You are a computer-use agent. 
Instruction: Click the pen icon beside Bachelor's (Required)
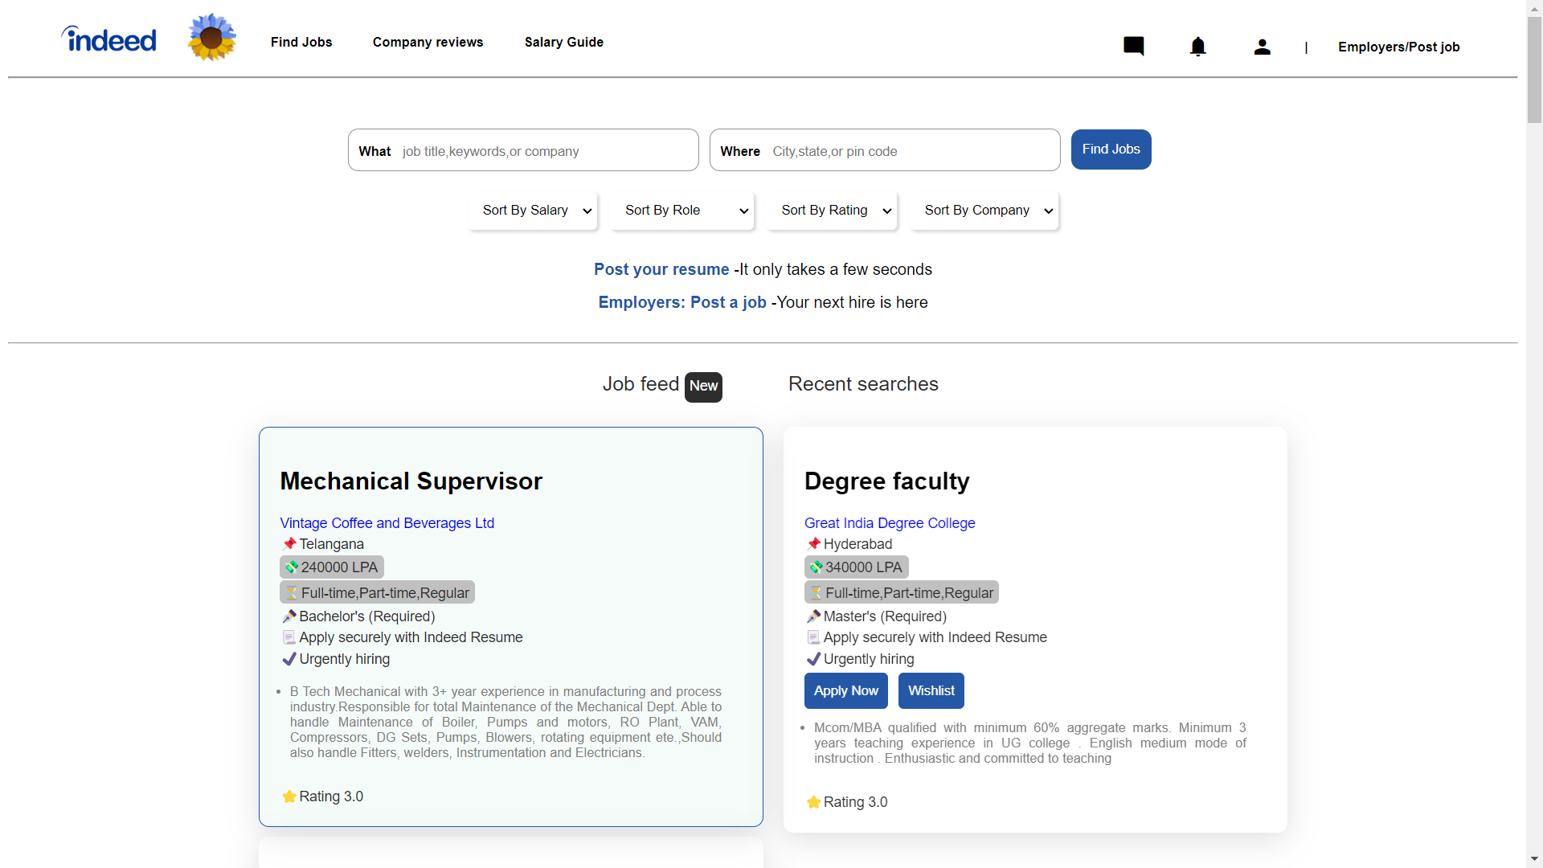click(289, 616)
